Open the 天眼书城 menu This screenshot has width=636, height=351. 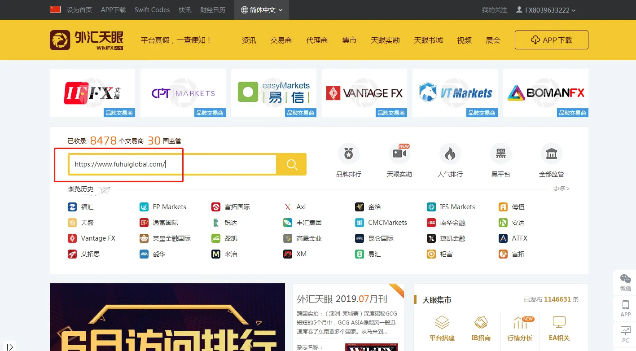pyautogui.click(x=428, y=40)
